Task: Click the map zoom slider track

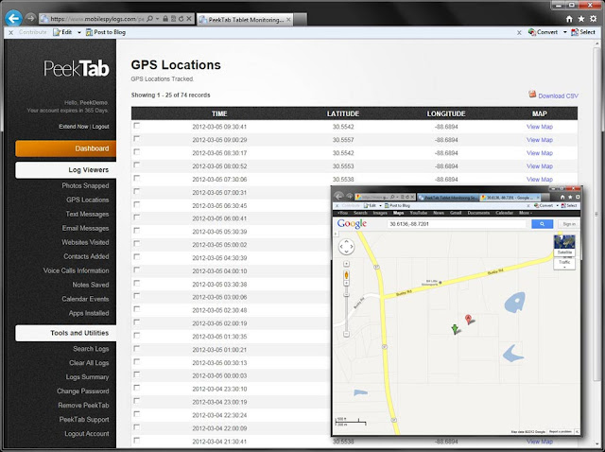Action: click(x=346, y=309)
